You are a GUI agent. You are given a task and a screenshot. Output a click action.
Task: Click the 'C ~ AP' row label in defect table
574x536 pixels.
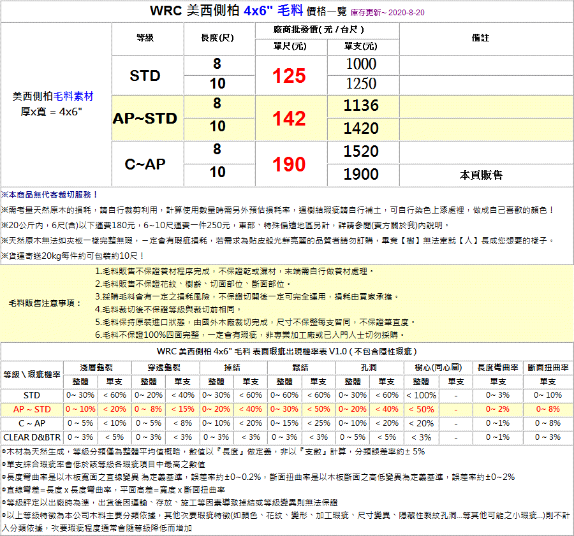(x=32, y=423)
